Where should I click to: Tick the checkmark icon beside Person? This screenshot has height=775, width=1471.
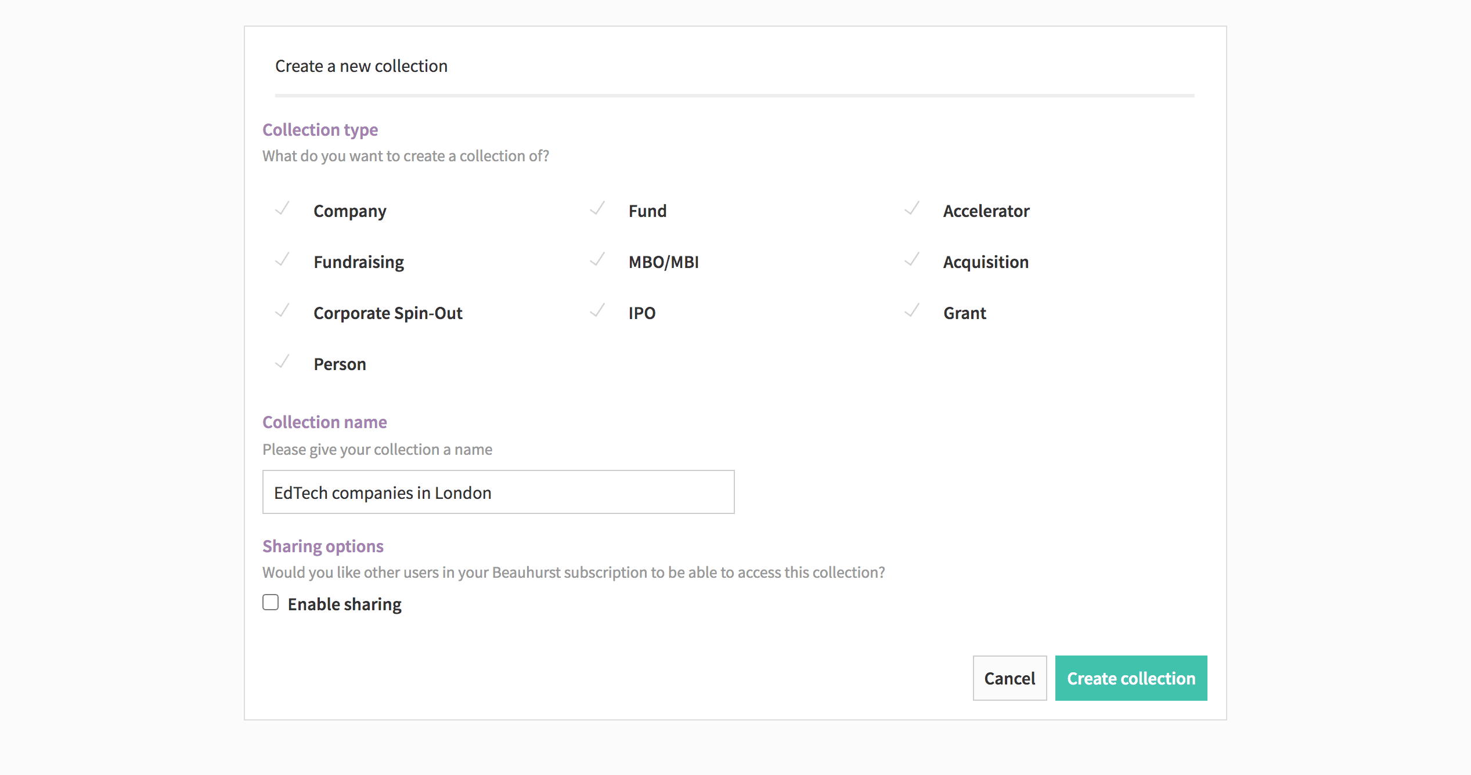[282, 362]
